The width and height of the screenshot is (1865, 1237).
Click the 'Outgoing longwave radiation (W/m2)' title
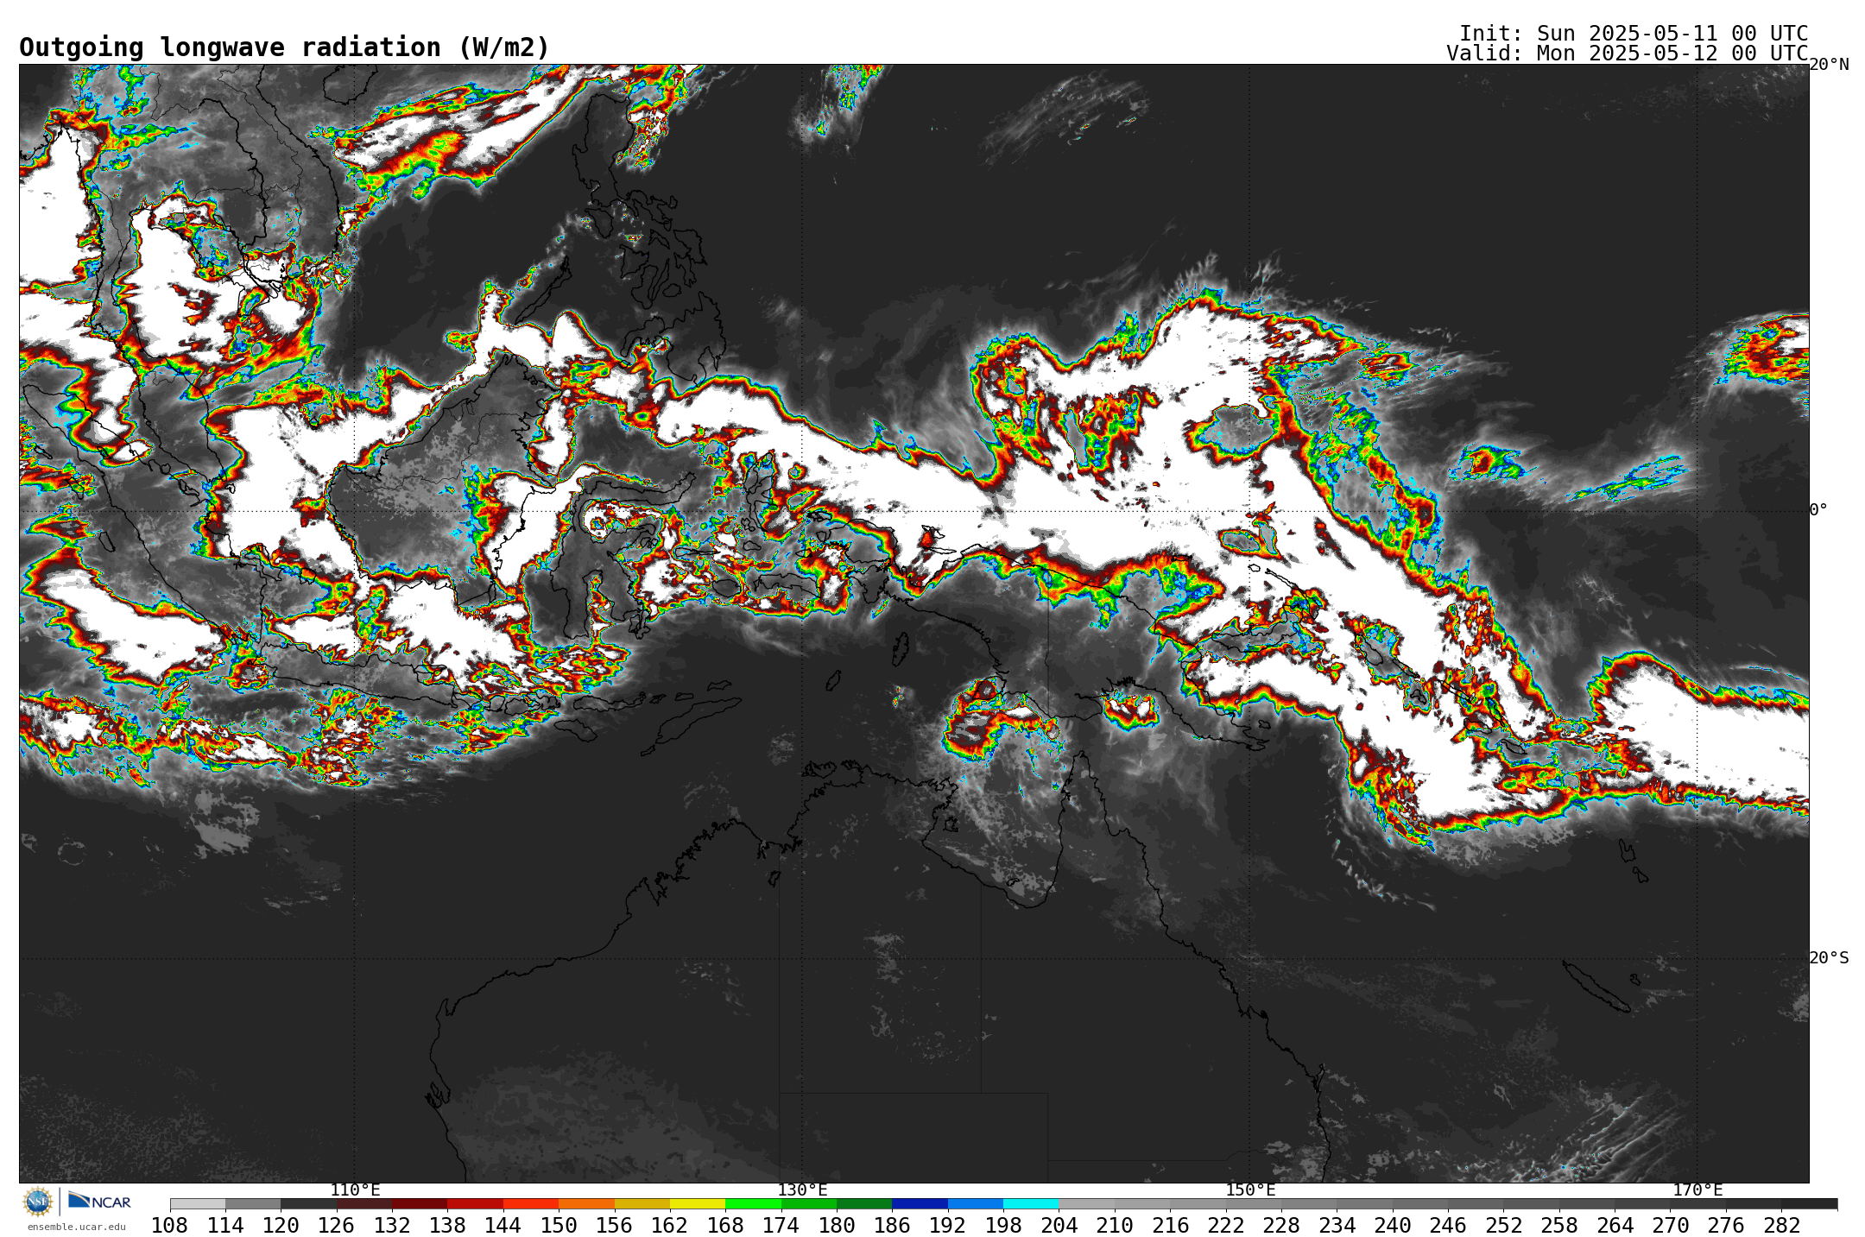[x=284, y=47]
